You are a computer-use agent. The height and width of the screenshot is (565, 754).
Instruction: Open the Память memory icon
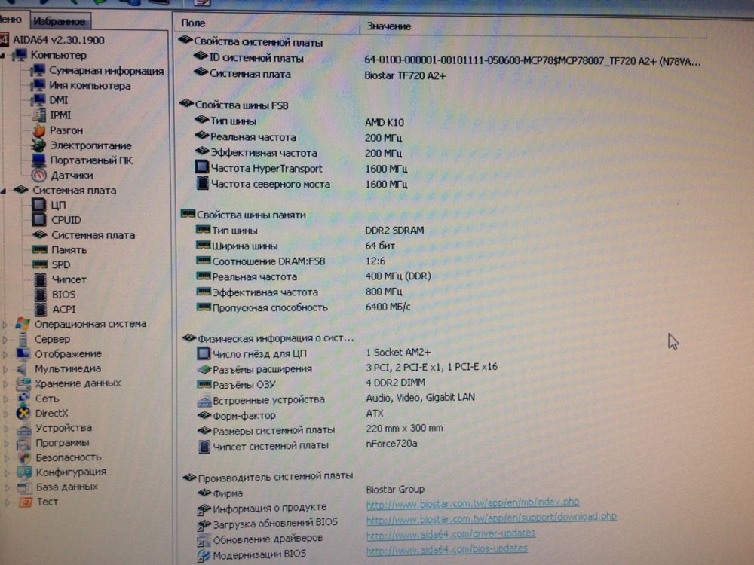pyautogui.click(x=39, y=249)
